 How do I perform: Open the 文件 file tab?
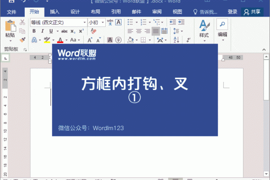(x=12, y=12)
